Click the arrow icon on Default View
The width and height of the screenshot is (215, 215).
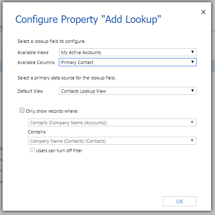(x=193, y=91)
